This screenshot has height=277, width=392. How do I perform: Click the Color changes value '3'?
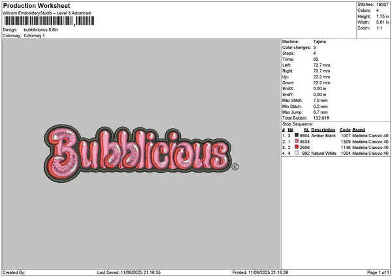314,48
